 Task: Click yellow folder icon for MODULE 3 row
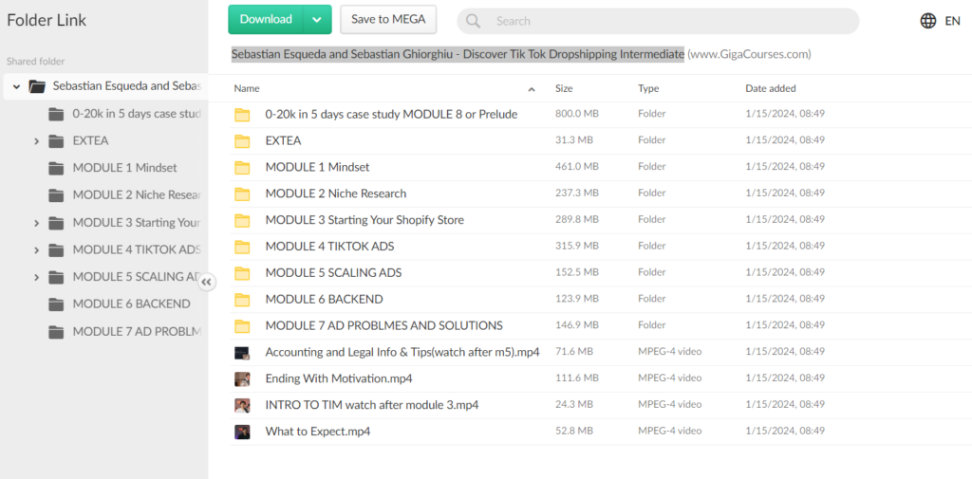[242, 221]
